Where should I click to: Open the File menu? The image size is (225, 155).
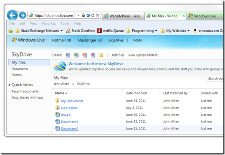pos(12,23)
